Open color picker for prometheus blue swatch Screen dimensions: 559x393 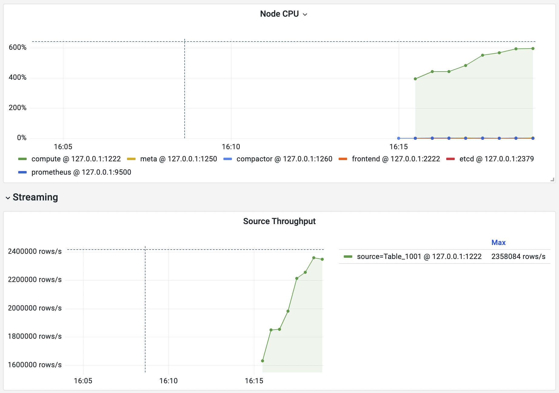tap(22, 172)
